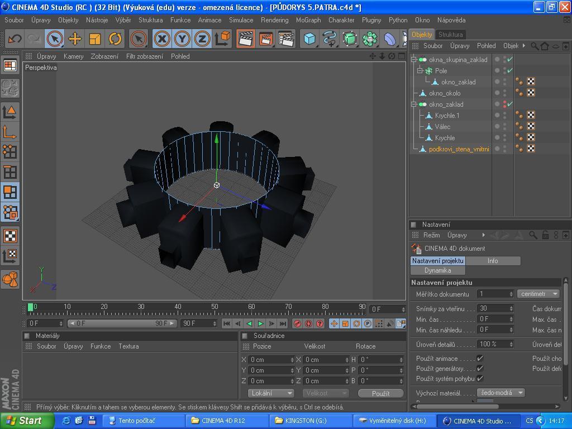The width and height of the screenshot is (572, 429).
Task: Toggle Y axis lock
Action: tap(182, 39)
